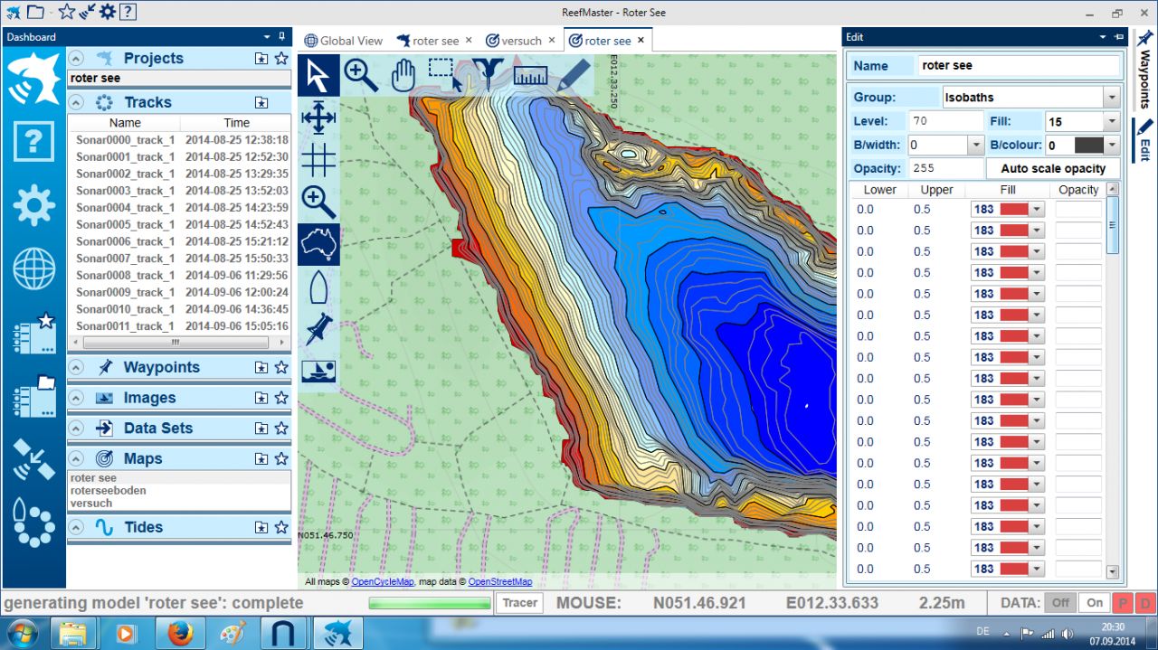Viewport: 1158px width, 650px height.
Task: Open the OpenStreetMap link
Action: (499, 582)
